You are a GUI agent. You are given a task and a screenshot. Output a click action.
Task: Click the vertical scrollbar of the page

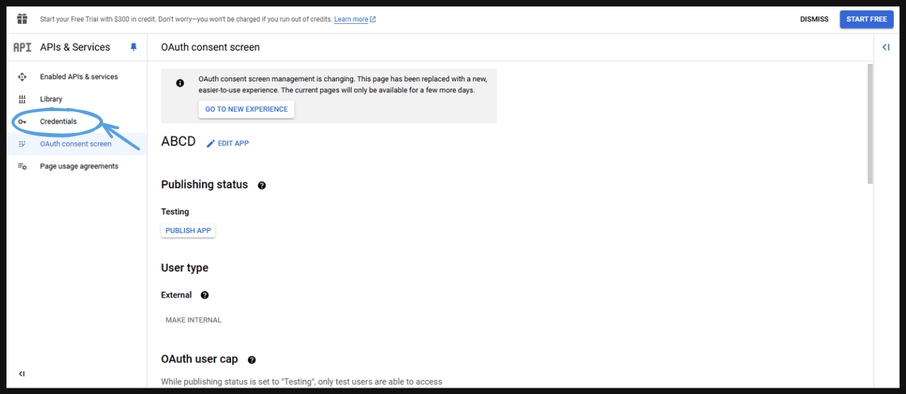870,123
